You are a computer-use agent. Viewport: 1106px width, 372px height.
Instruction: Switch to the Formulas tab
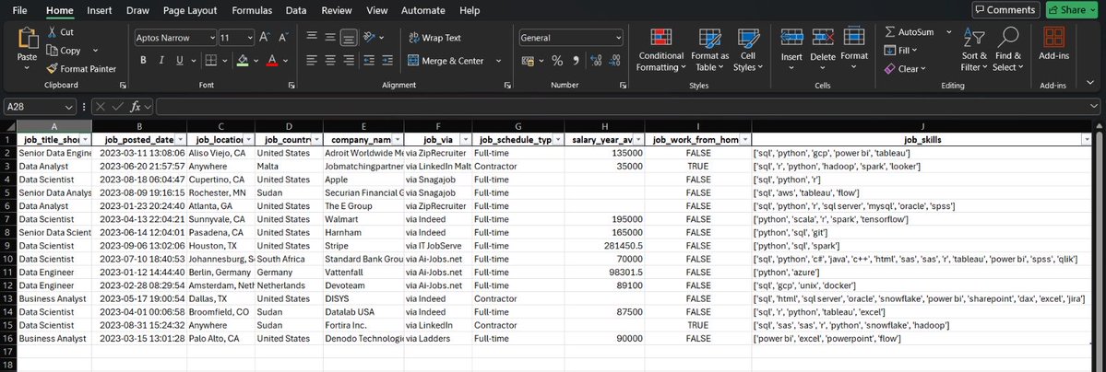[x=252, y=10]
